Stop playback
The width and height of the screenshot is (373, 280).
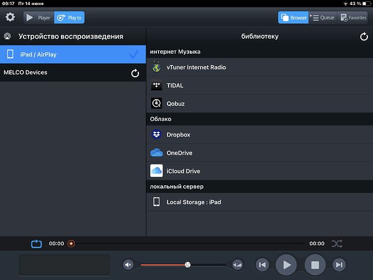315,265
